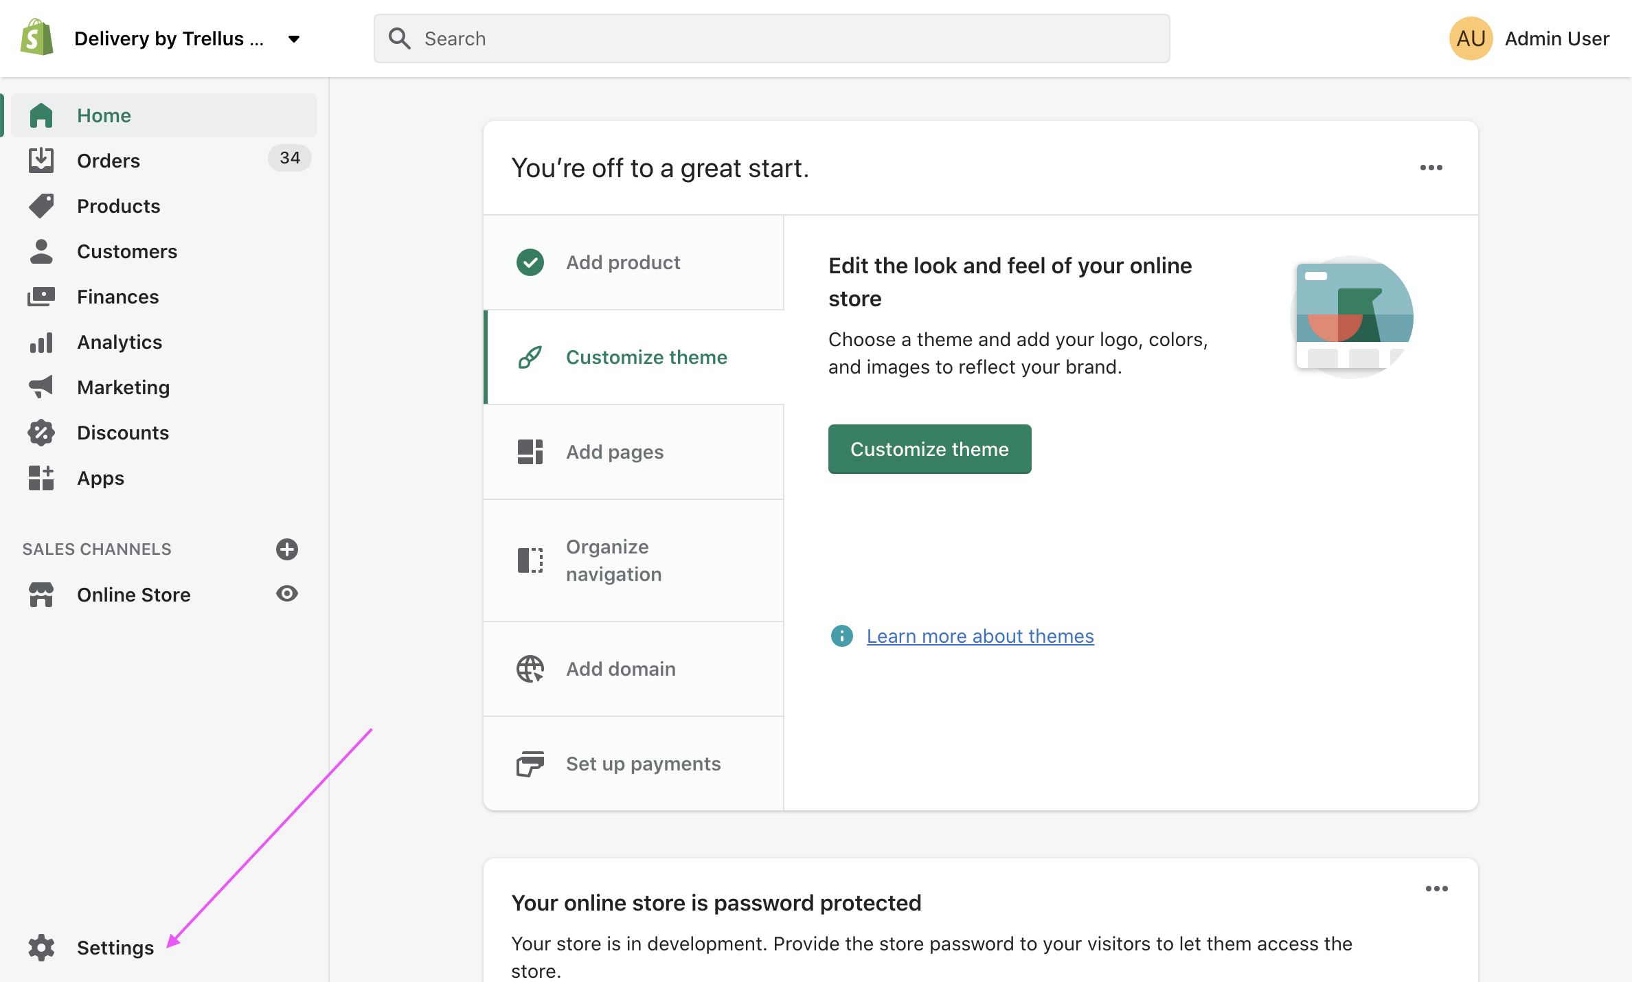The width and height of the screenshot is (1632, 982).
Task: Click the password protected card heading
Action: (716, 902)
